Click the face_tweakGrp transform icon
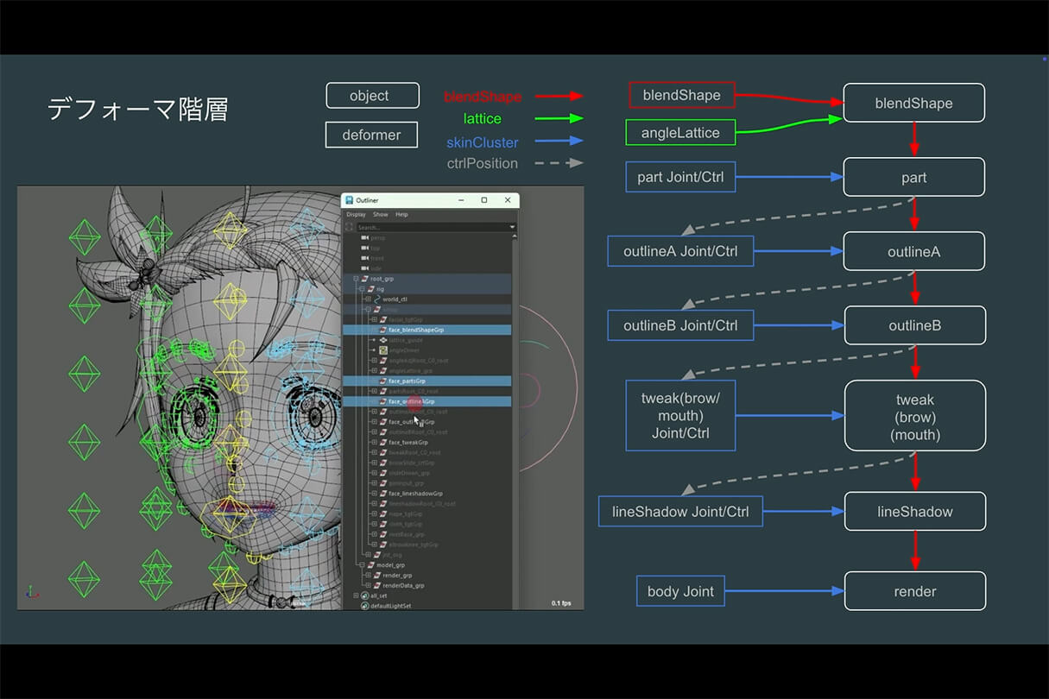Image resolution: width=1049 pixels, height=699 pixels. tap(382, 442)
